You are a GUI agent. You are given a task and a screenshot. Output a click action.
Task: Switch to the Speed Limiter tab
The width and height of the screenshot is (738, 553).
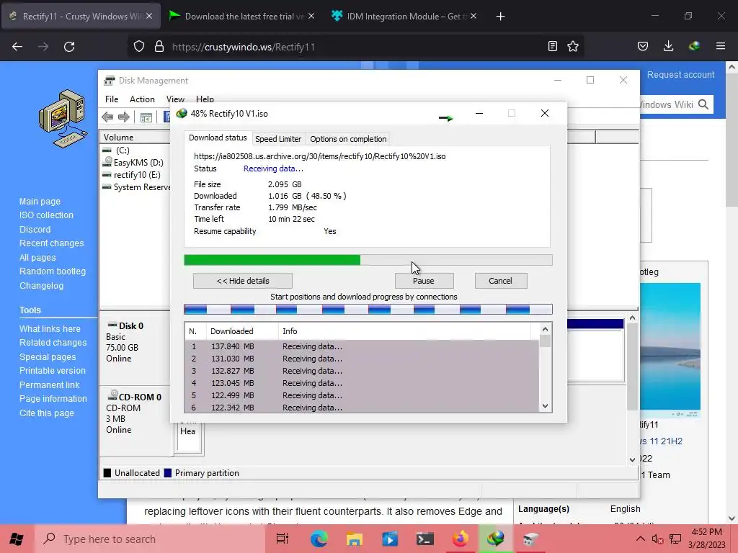(x=278, y=139)
